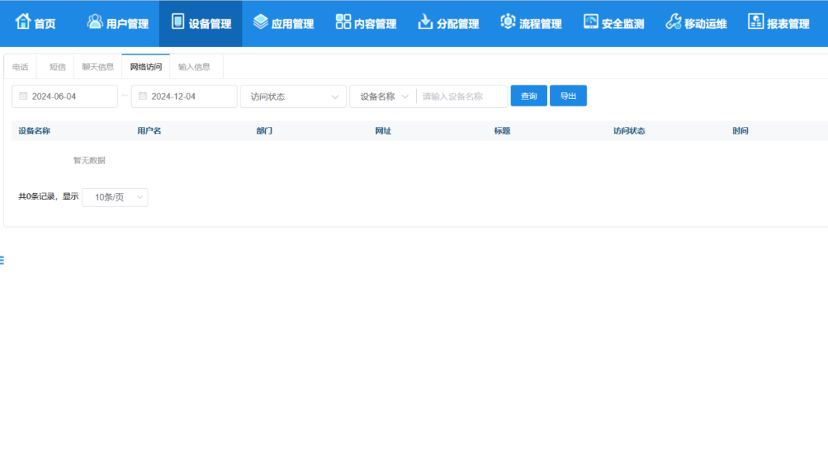
Task: Switch to the 短信 tab
Action: [x=57, y=67]
